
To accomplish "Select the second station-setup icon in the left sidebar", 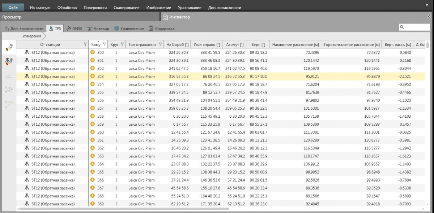I will click(9, 61).
